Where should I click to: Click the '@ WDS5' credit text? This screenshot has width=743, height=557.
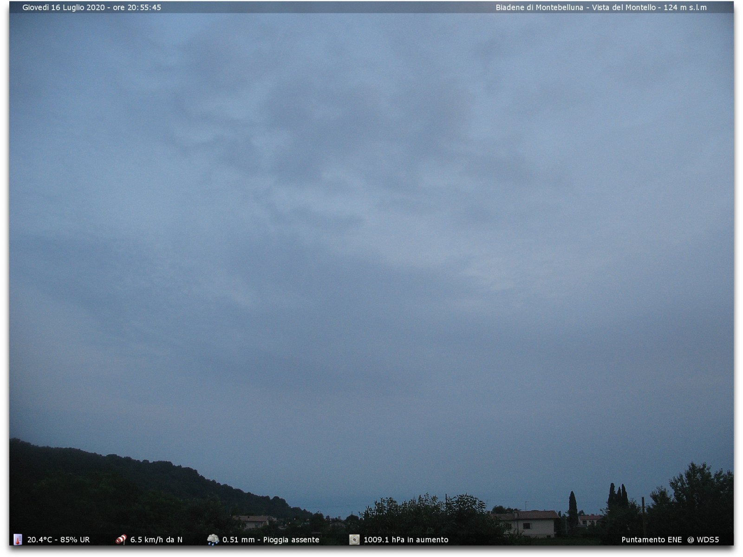(703, 540)
